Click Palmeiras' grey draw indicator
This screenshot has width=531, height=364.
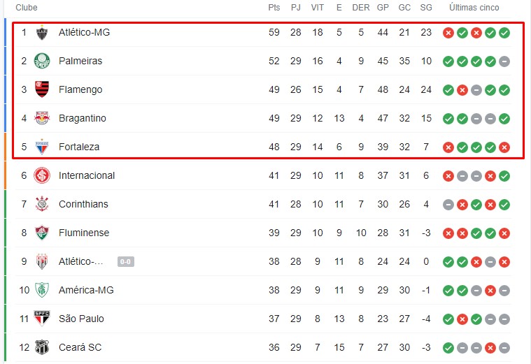click(x=504, y=61)
